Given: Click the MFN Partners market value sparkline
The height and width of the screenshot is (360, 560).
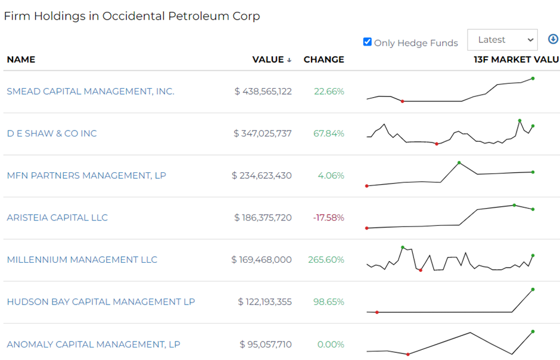Looking at the screenshot, I should [450, 174].
